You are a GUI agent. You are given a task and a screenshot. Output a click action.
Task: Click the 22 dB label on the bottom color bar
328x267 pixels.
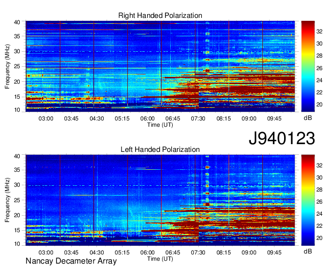[319, 226]
